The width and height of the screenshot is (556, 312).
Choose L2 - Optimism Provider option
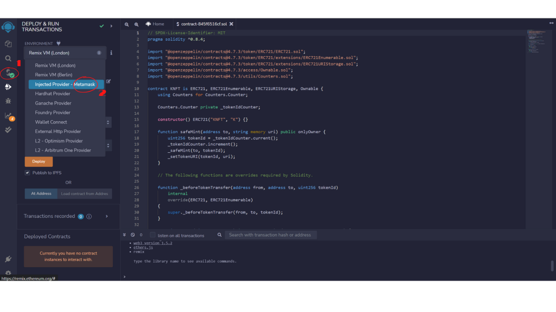coord(59,141)
